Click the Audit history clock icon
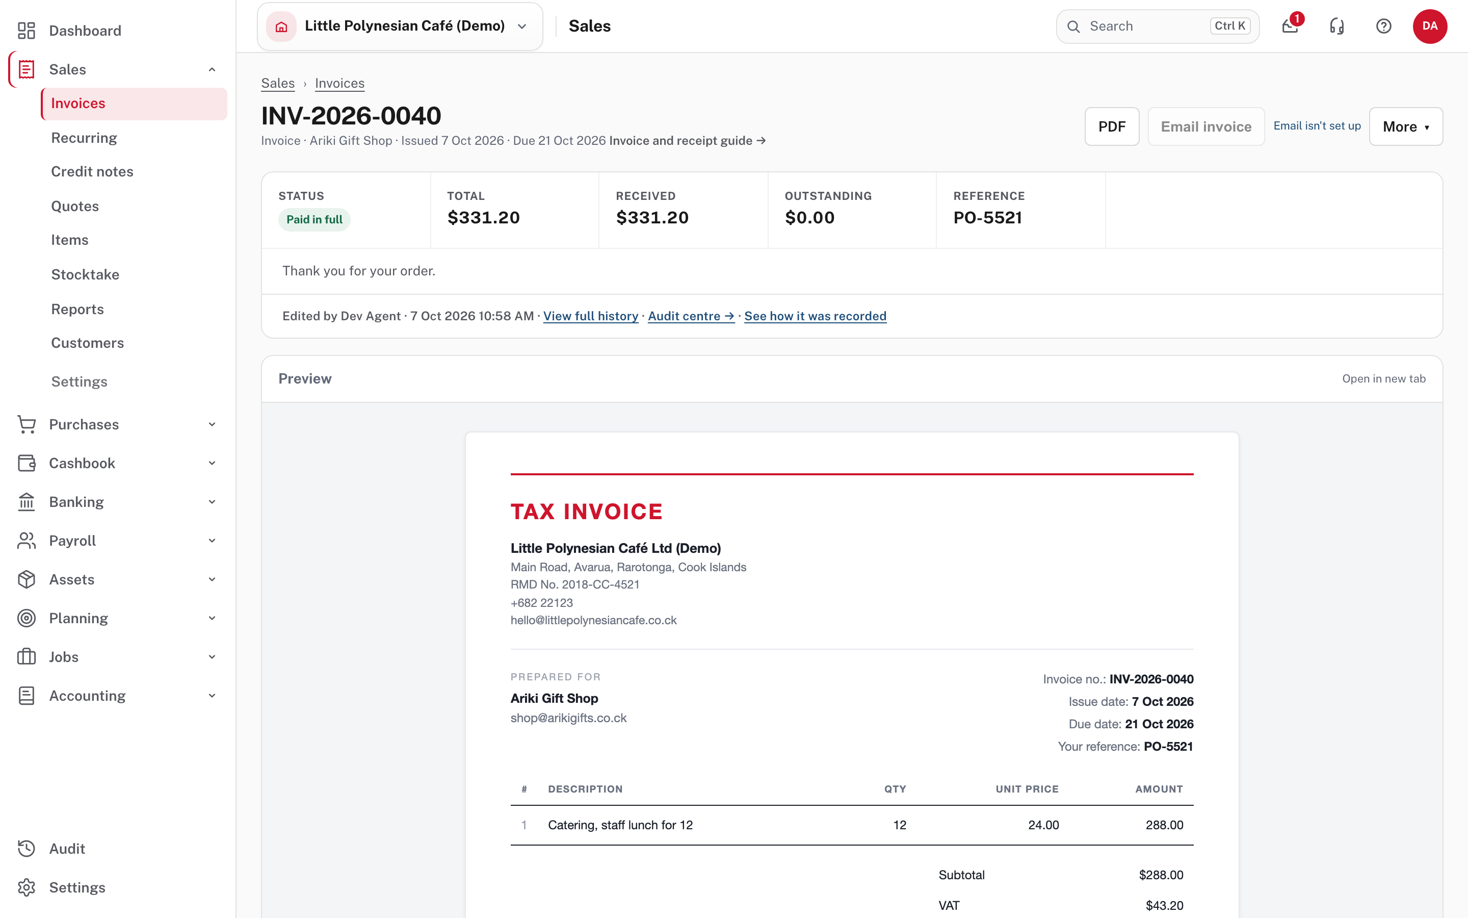The width and height of the screenshot is (1468, 918). pyautogui.click(x=26, y=849)
